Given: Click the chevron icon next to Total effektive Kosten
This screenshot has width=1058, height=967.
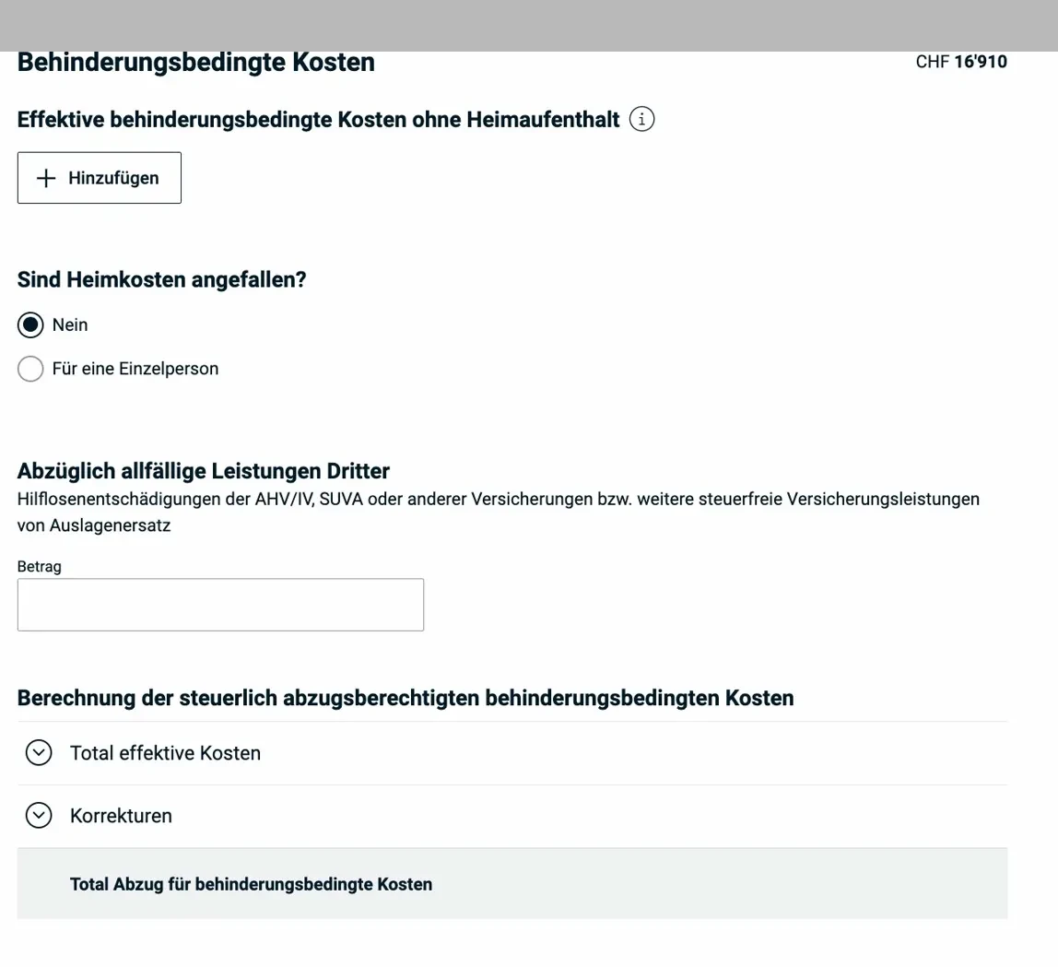Looking at the screenshot, I should coord(38,752).
